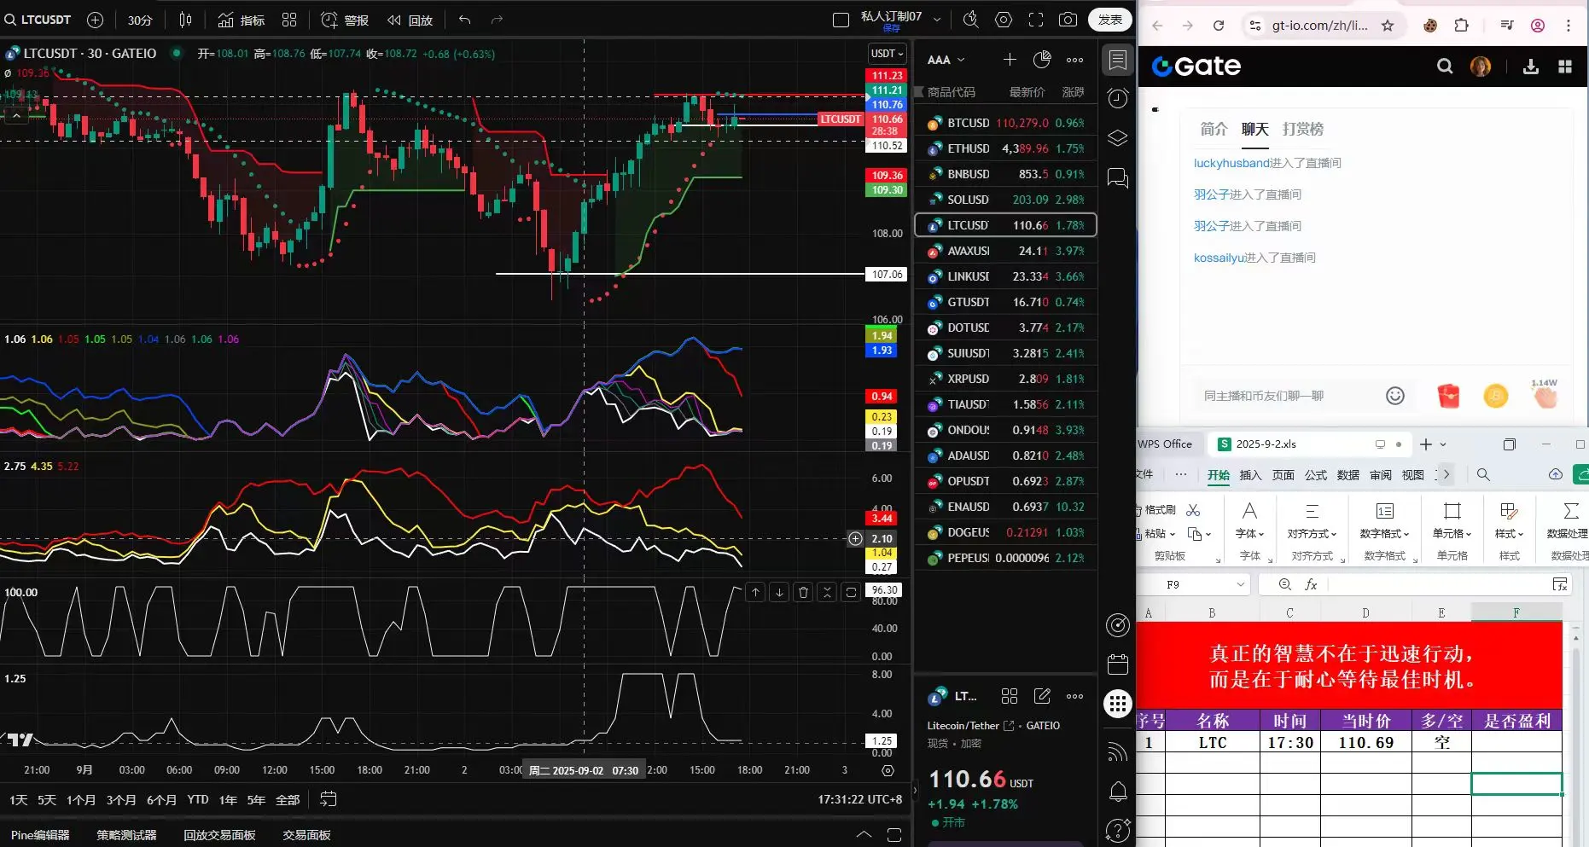The width and height of the screenshot is (1589, 847).
Task: Select the 3个月 date range
Action: (x=120, y=800)
